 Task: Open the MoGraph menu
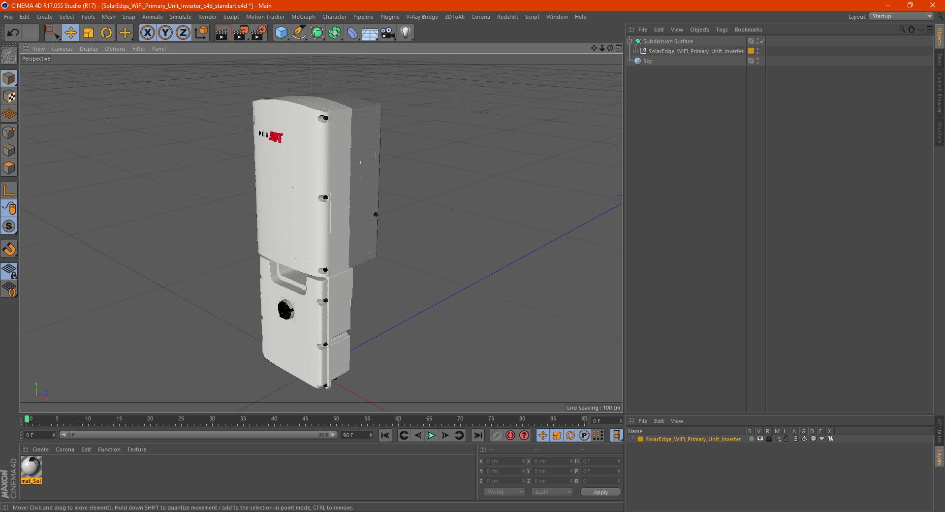coord(303,17)
